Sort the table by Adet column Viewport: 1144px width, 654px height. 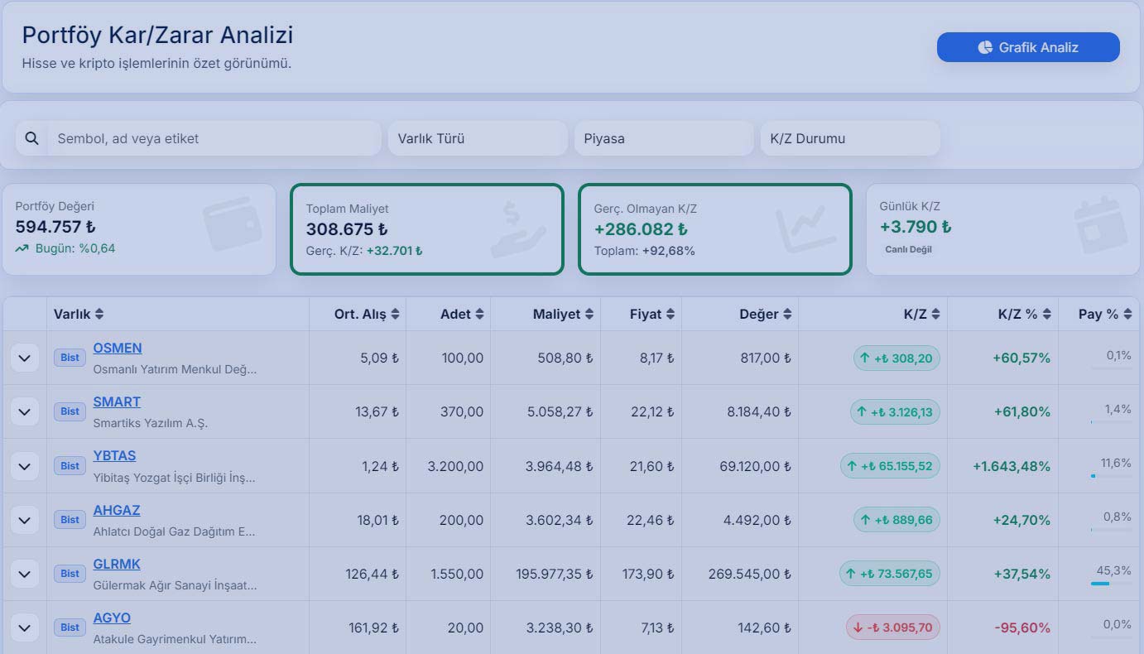point(462,314)
